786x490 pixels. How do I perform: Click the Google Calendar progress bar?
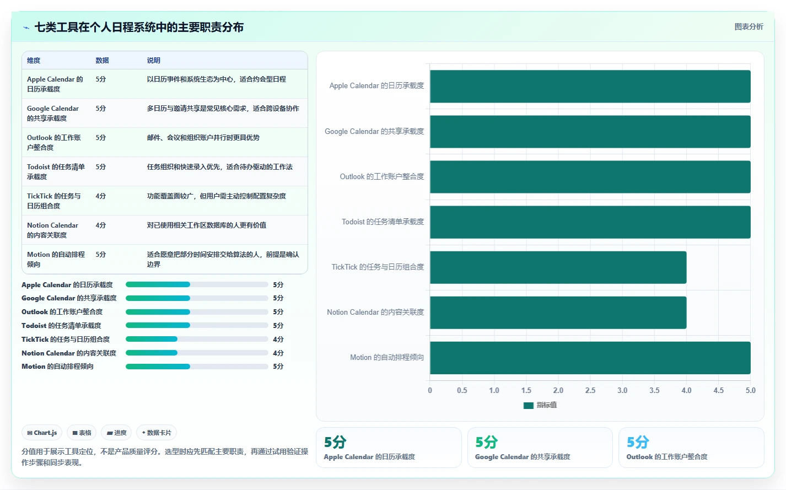coord(197,298)
